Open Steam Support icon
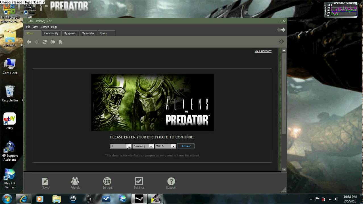The width and height of the screenshot is (363, 204). tap(171, 183)
